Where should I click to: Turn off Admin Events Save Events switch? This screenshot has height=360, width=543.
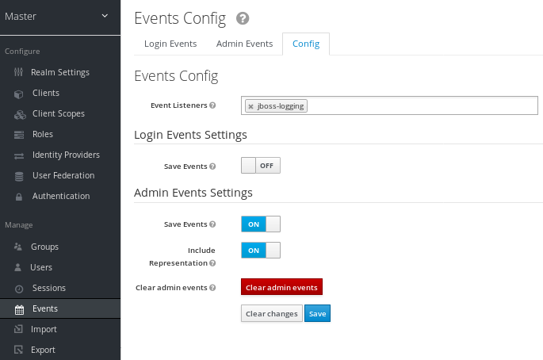pos(261,224)
